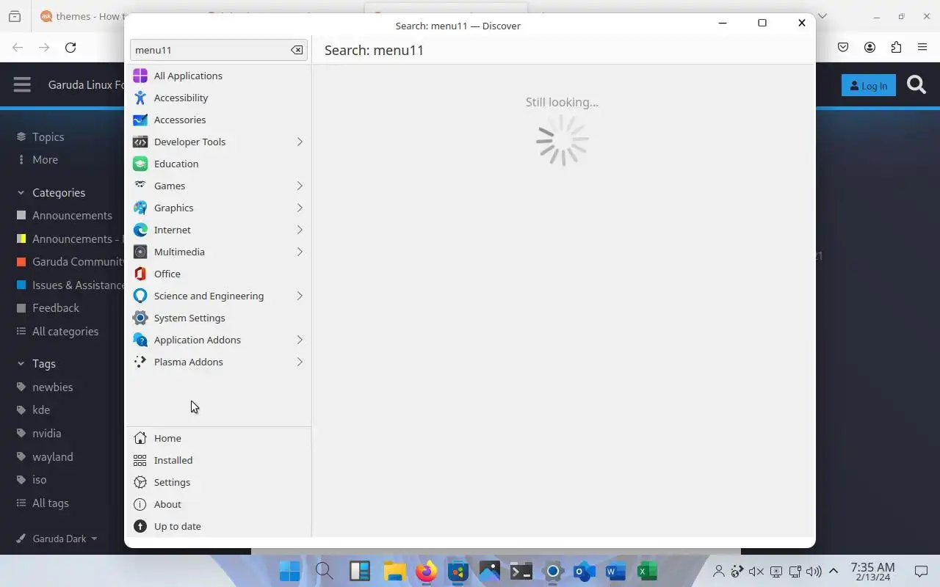Log In to Garuda forum

pyautogui.click(x=868, y=86)
